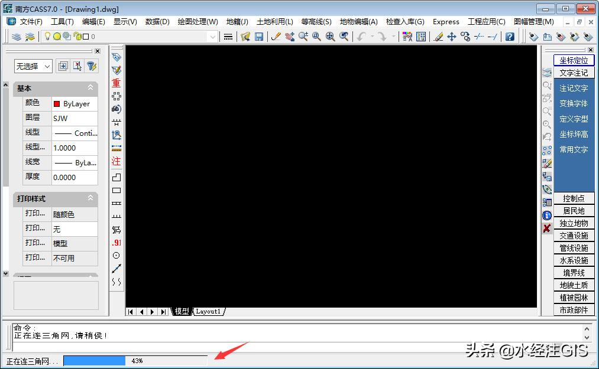Click the 控制点 button on right panel
Viewport: 599px width, 369px height.
tap(574, 198)
